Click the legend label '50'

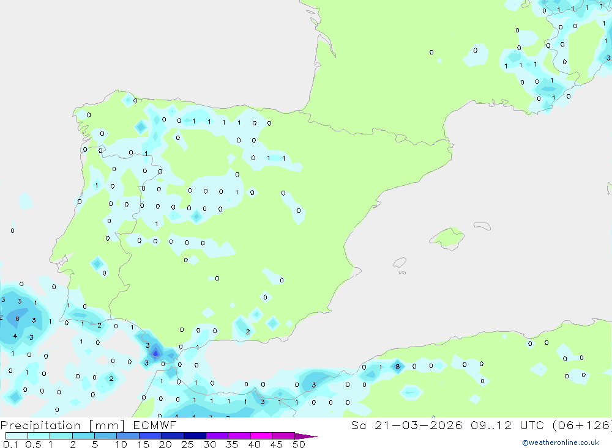point(299,444)
